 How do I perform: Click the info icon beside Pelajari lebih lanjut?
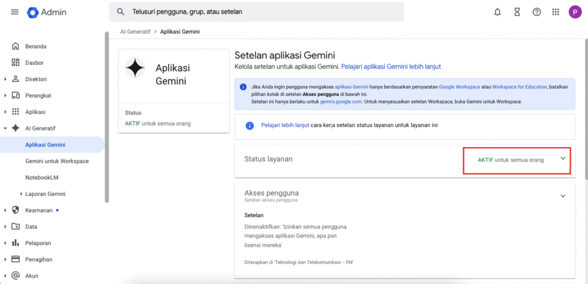coord(250,125)
